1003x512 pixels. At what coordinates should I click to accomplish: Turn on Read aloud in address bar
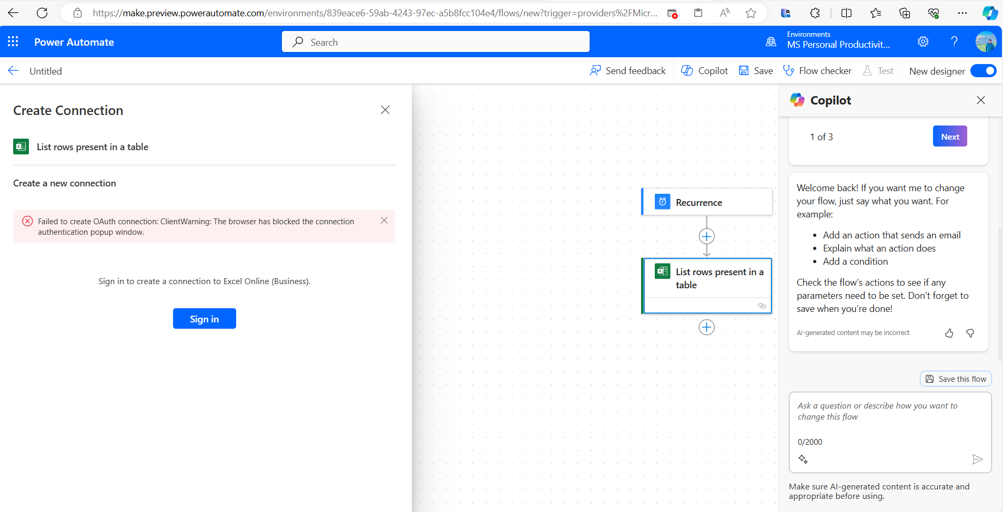pyautogui.click(x=725, y=13)
